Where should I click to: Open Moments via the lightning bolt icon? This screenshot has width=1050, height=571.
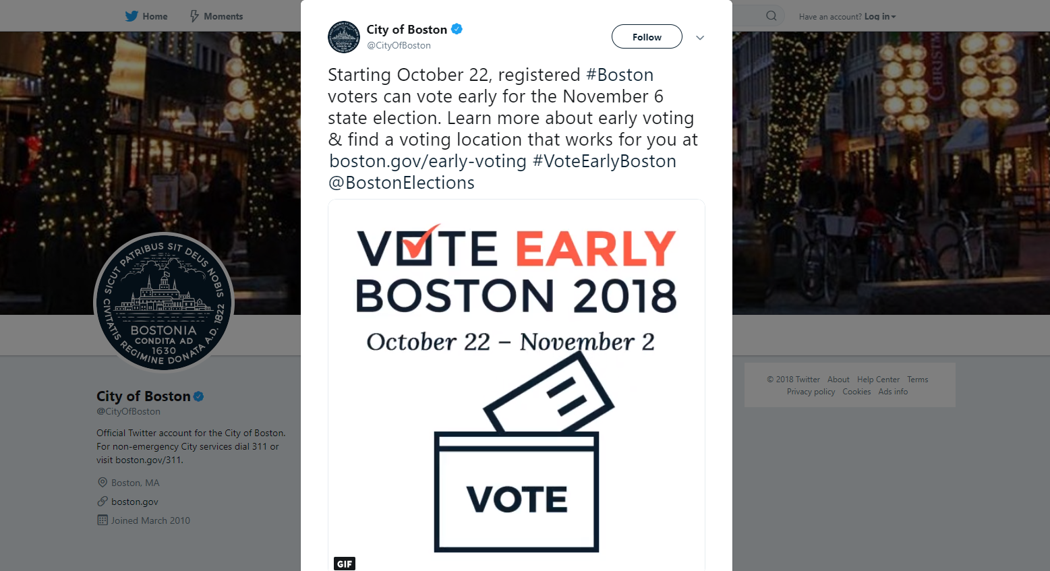click(194, 16)
